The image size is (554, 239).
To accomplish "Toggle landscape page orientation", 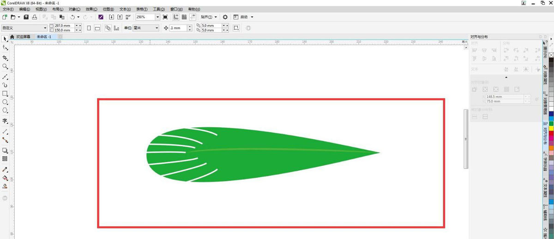I will pos(97,28).
